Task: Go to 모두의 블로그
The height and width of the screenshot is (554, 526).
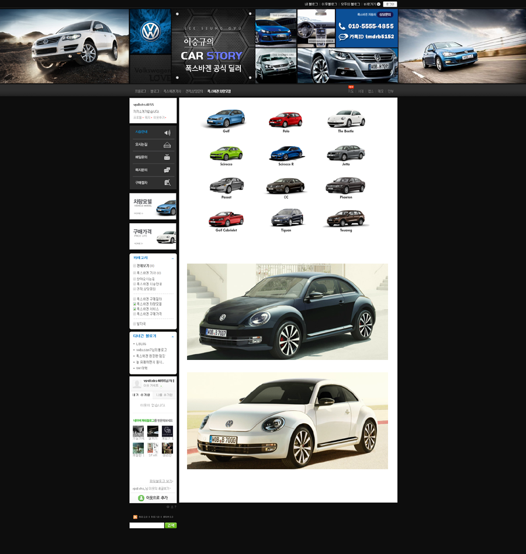Action: tap(351, 4)
